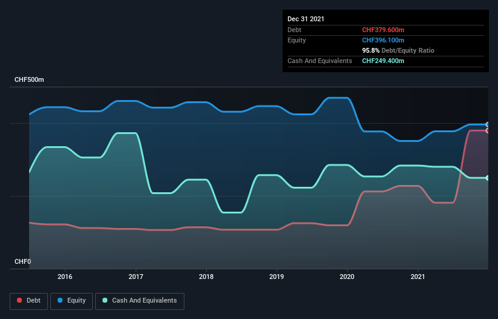Select the 2020 x-axis label
498x319 pixels.
point(347,277)
